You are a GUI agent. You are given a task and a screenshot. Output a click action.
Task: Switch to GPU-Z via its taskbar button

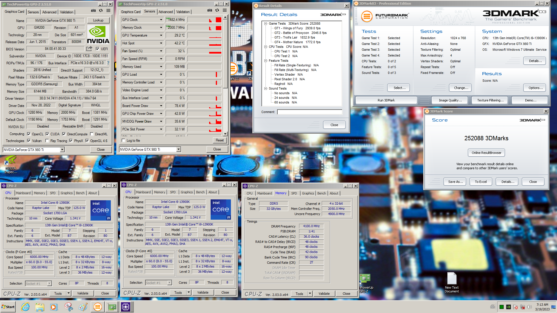pos(112,307)
